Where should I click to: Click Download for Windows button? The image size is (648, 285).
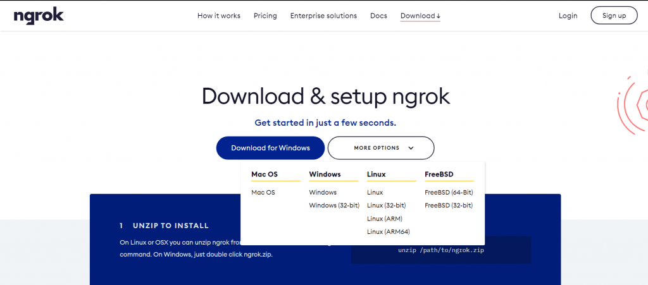270,148
